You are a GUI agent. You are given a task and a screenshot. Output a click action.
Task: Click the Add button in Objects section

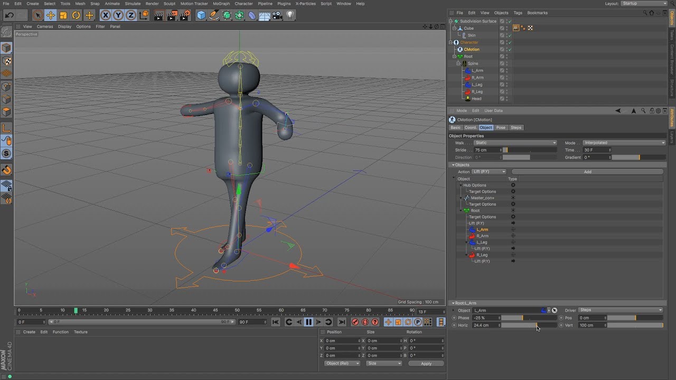(587, 172)
